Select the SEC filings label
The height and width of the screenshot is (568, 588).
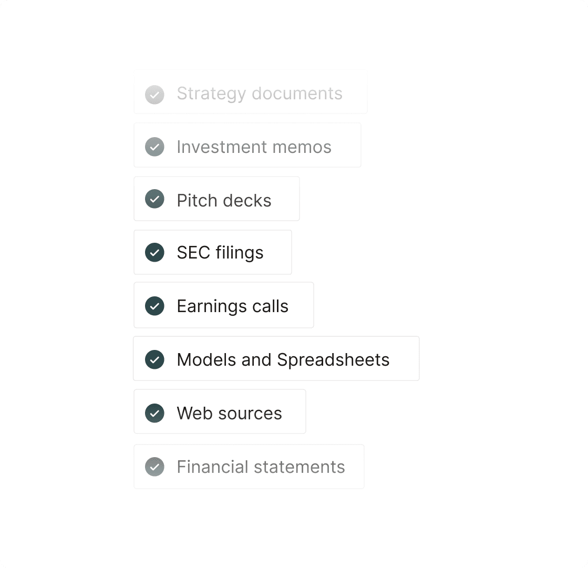[220, 253]
